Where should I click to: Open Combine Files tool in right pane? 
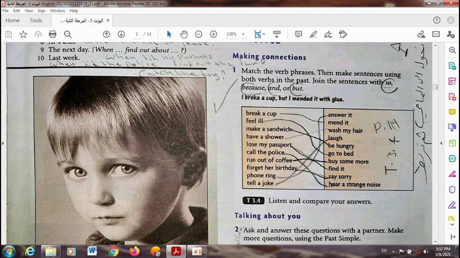452,128
